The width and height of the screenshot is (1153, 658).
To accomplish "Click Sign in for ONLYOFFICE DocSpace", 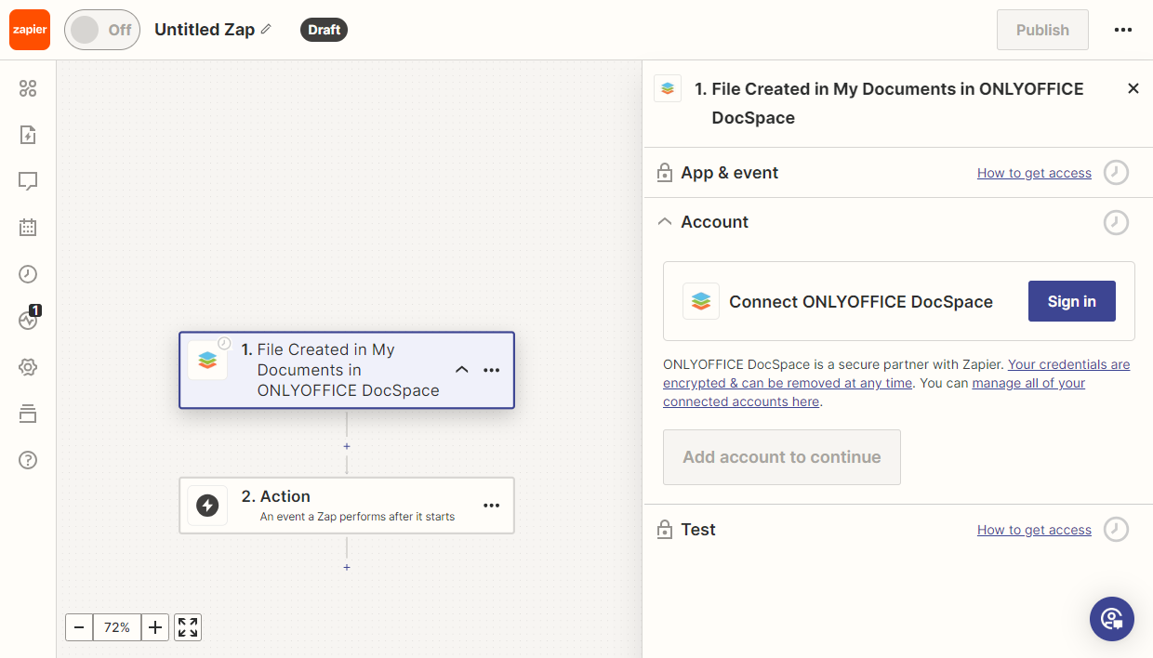I will 1071,302.
